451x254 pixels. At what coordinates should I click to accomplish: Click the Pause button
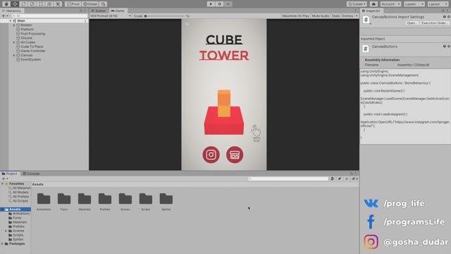point(219,4)
